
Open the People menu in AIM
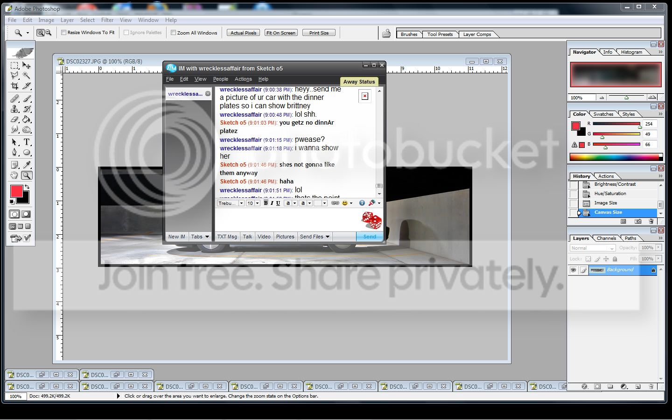[221, 79]
